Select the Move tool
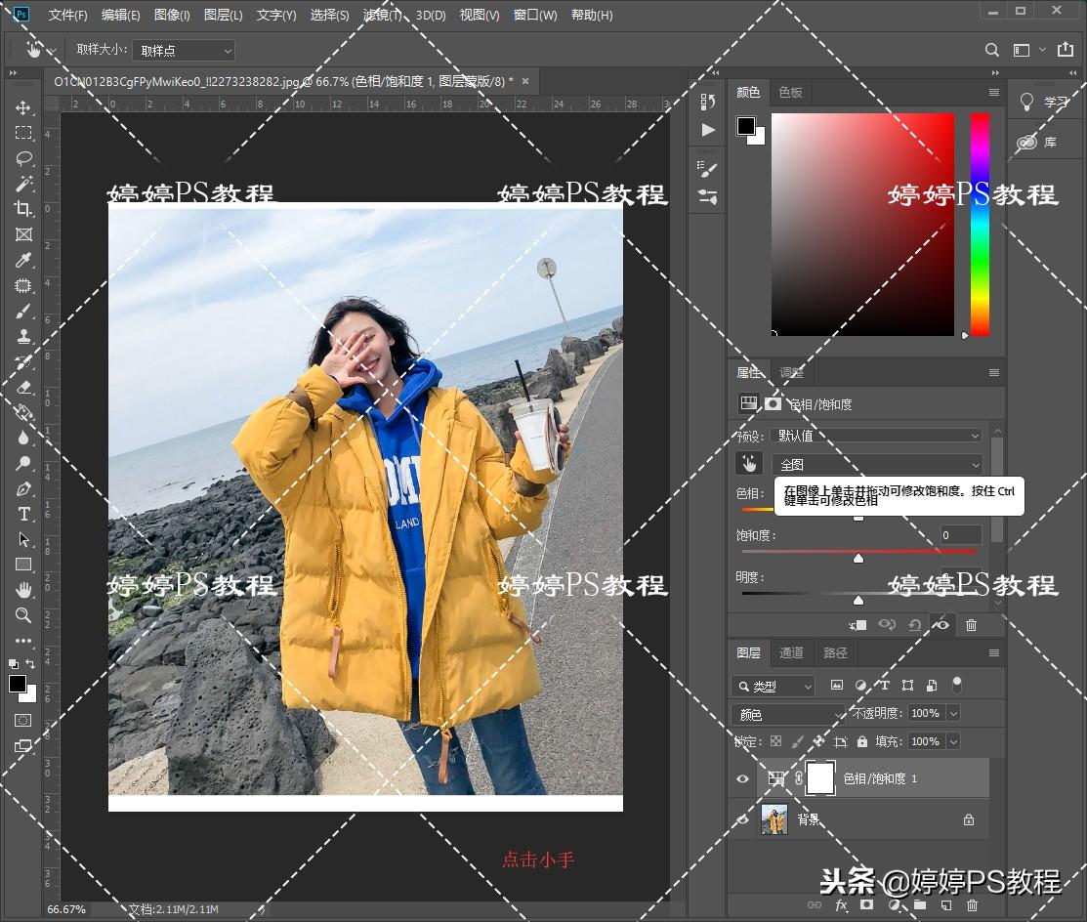 (x=23, y=107)
